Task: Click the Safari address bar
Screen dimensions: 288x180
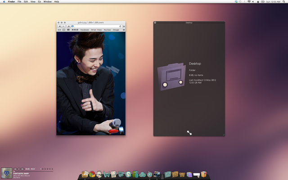Action: tap(95, 26)
